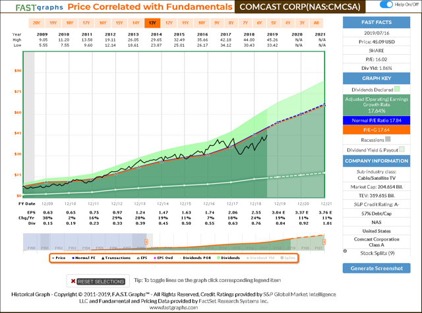This screenshot has width=422, height=313.
Task: Select the 5Y time range tab
Action: pos(274,23)
